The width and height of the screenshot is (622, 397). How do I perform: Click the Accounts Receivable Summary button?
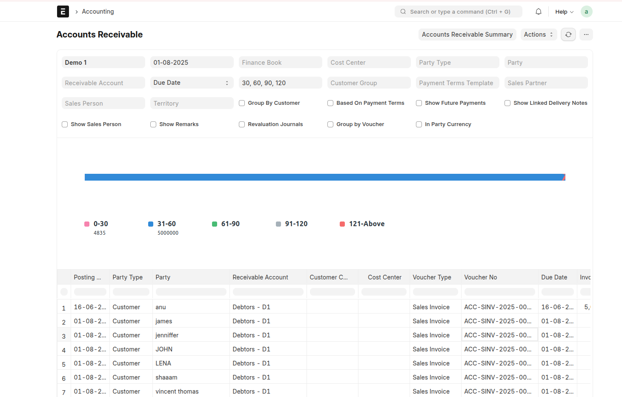click(x=467, y=35)
